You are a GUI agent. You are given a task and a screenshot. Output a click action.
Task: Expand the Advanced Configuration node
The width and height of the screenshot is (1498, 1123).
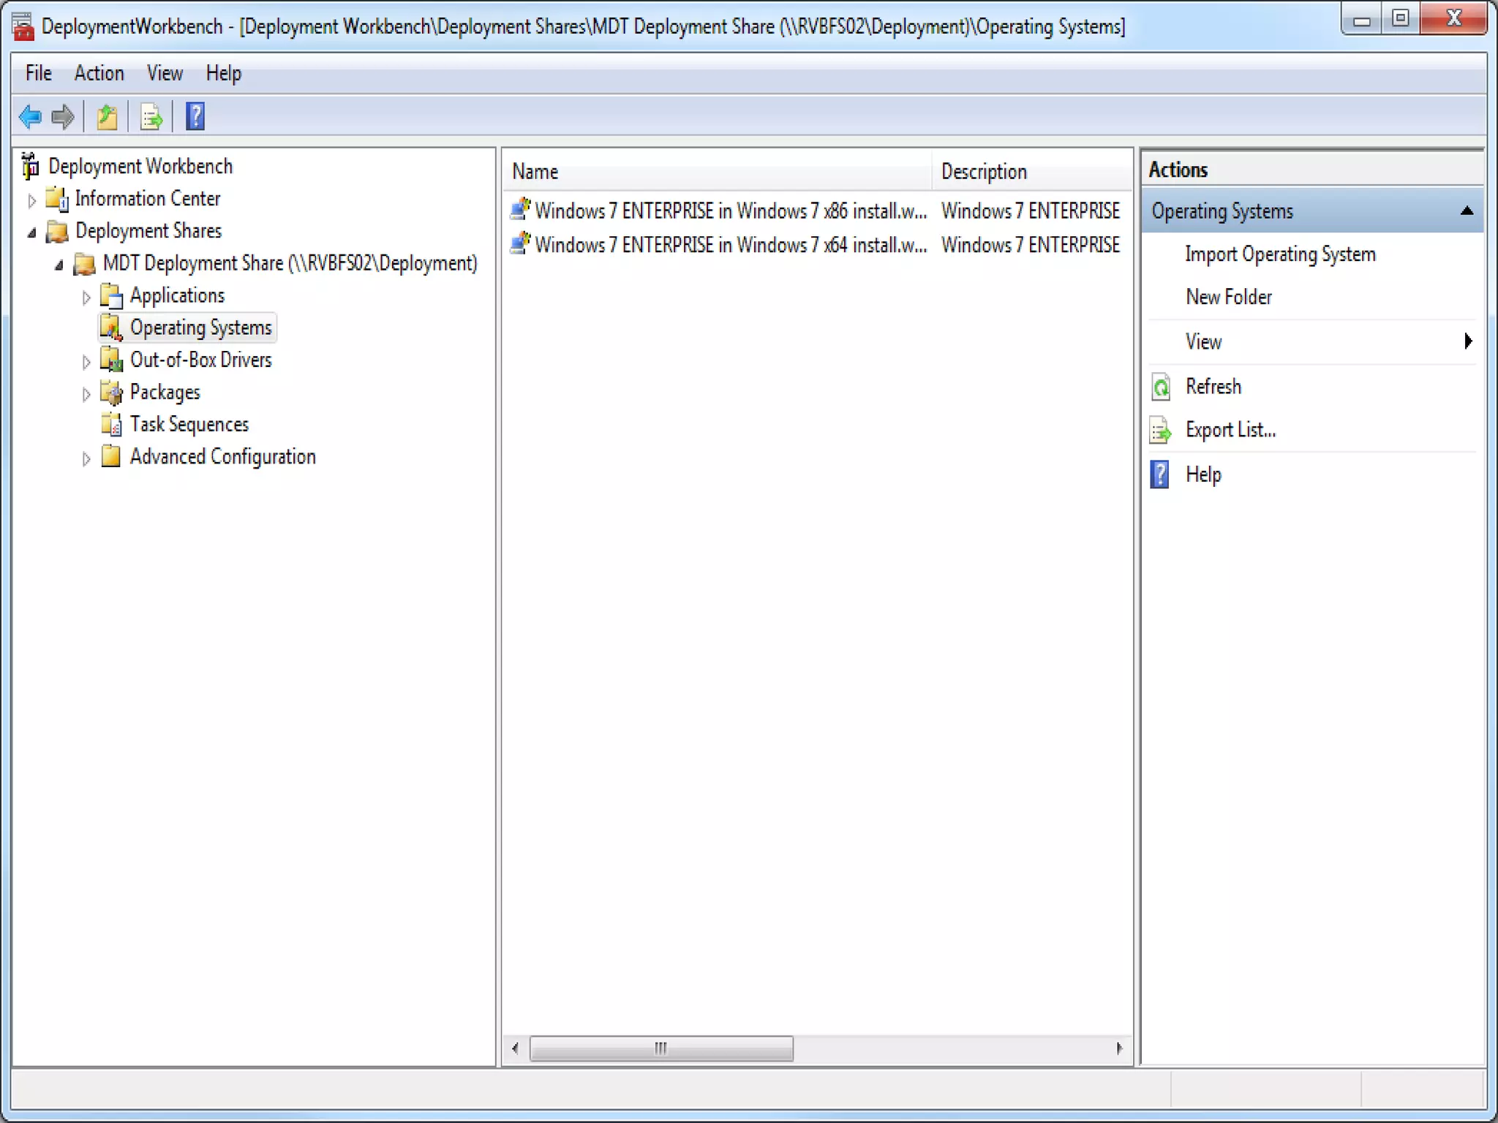86,458
